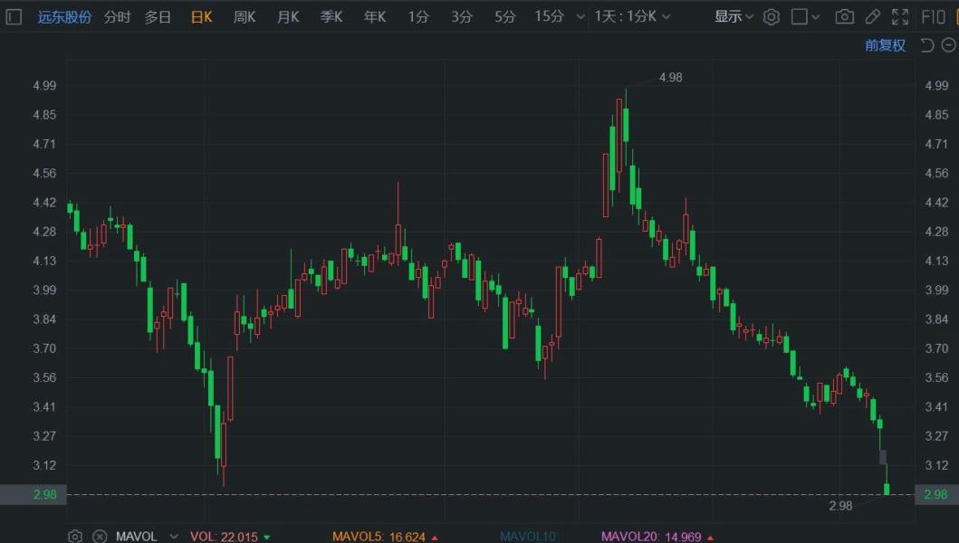Viewport: 959px width, 543px height.
Task: Click the highlighted 2.98 right axis price
Action: click(935, 494)
